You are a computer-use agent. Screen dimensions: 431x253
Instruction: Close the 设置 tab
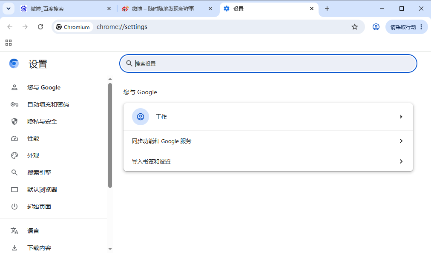[x=312, y=9]
